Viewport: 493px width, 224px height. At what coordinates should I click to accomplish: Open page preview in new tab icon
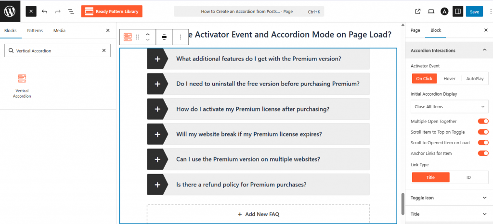point(417,11)
